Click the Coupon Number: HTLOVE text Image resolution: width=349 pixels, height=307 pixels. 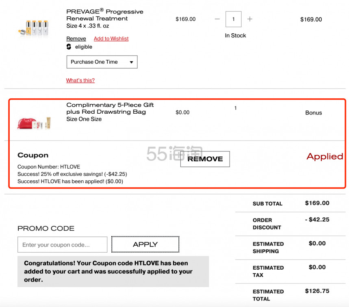point(49,167)
